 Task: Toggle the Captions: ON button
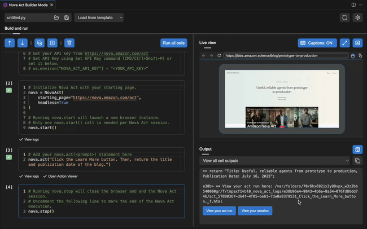(x=317, y=43)
